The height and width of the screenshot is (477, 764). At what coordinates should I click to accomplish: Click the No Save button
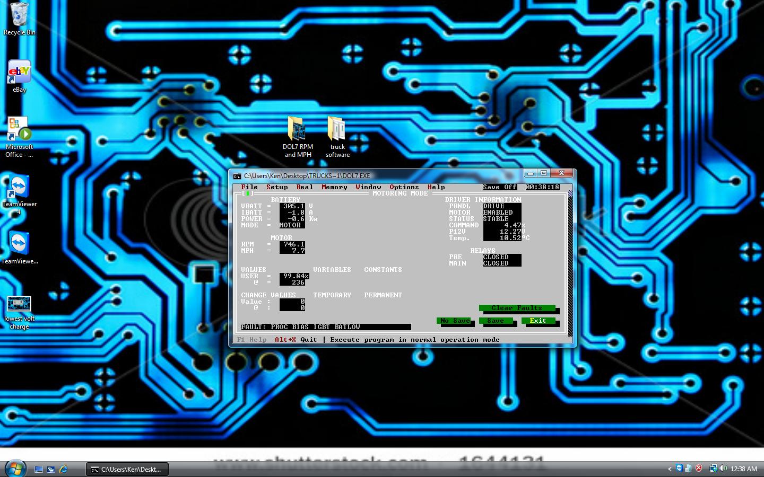[x=453, y=321]
